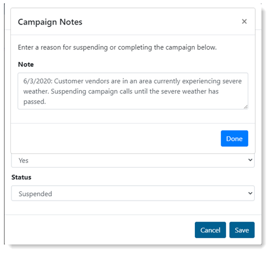Click the Status dropdown chevron arrow
Screen dimensions: 270x253
tap(250, 193)
